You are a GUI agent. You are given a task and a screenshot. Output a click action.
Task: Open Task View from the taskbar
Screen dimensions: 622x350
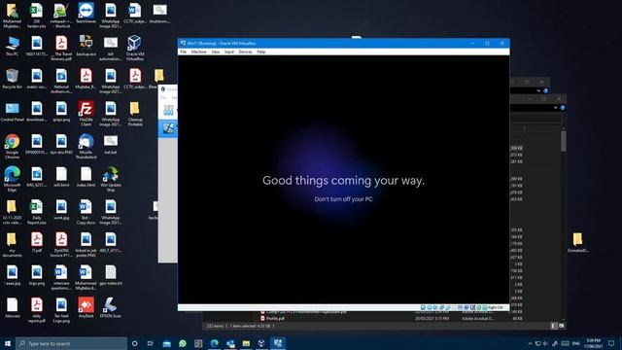pyautogui.click(x=151, y=343)
